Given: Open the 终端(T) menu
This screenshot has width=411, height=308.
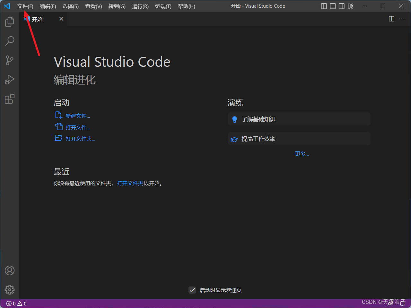Looking at the screenshot, I should [163, 6].
